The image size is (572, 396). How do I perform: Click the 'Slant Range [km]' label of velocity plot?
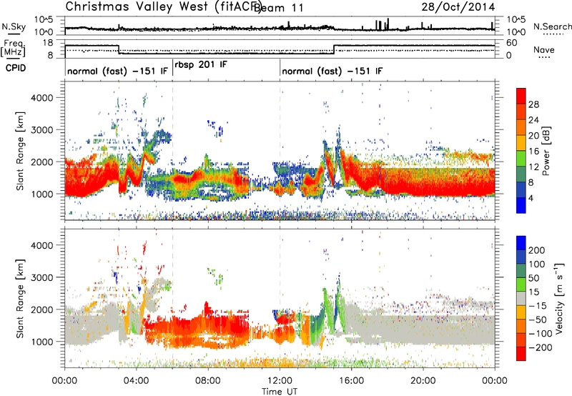pos(20,298)
